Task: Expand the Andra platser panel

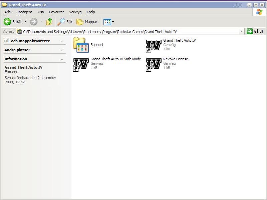Action: pos(62,50)
